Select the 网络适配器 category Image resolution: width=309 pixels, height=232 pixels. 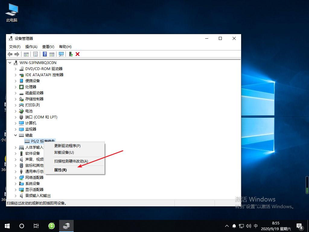click(35, 177)
